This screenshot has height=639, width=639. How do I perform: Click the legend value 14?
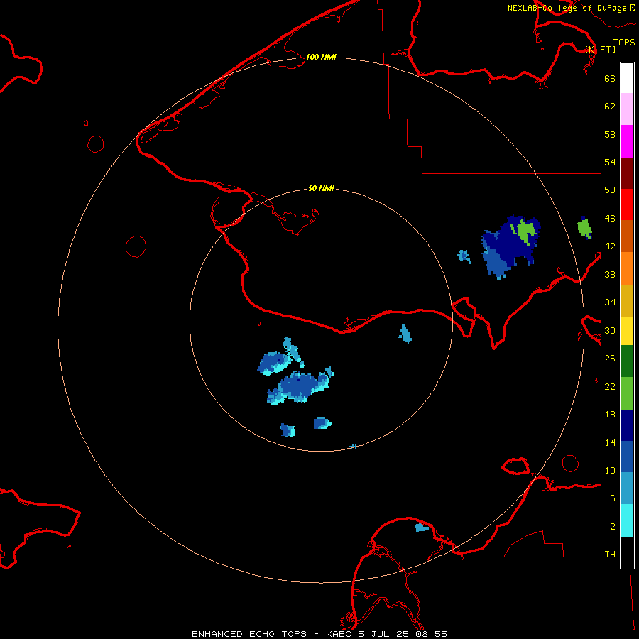pos(610,442)
